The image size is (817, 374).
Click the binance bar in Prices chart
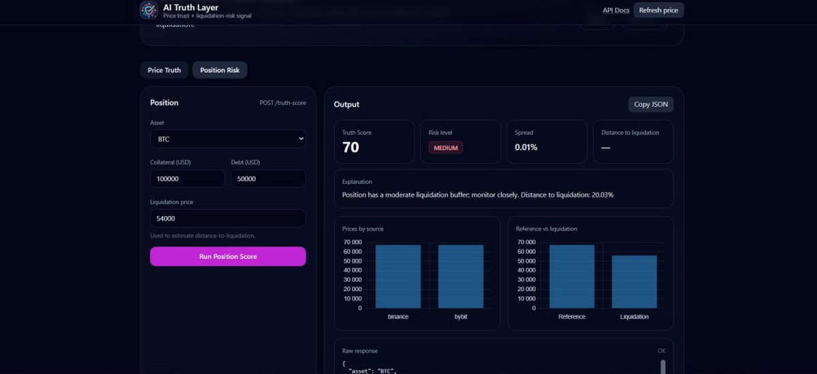398,276
